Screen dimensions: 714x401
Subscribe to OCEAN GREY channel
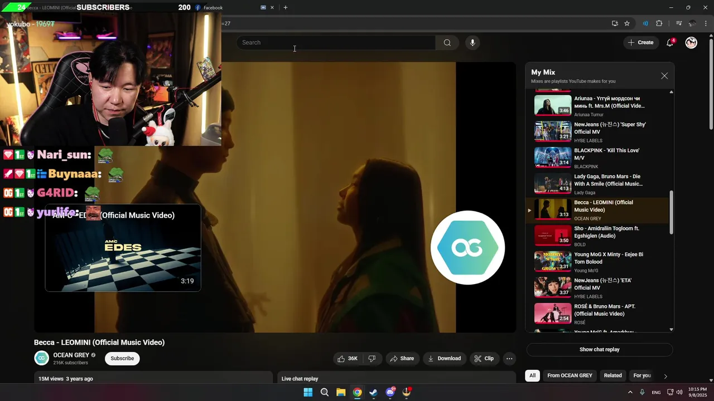pyautogui.click(x=122, y=359)
